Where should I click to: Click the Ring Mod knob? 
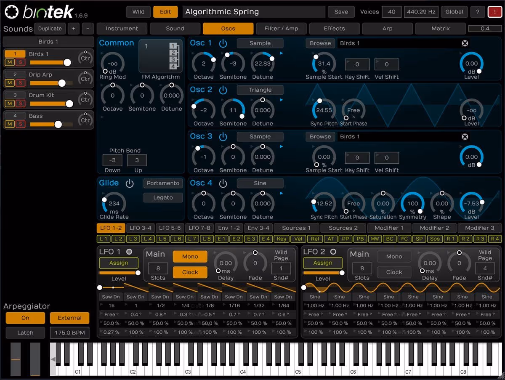(x=112, y=64)
